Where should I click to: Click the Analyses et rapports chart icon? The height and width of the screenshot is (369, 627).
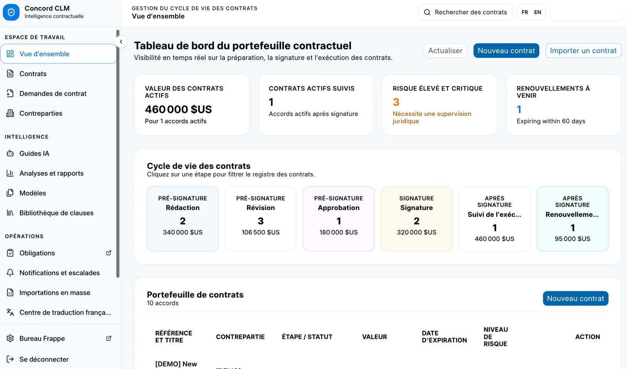[x=10, y=173]
